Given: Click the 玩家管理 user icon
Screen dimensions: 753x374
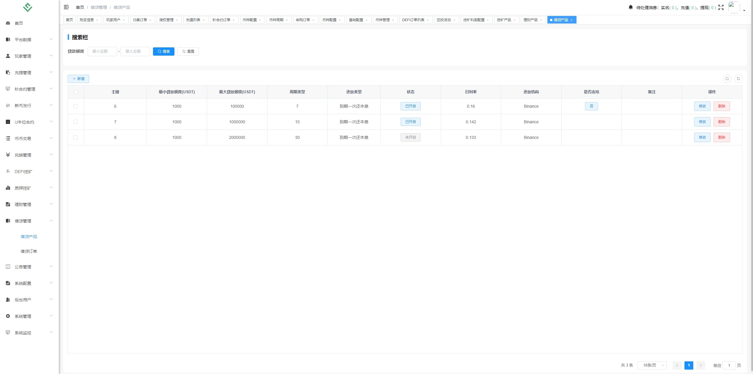Looking at the screenshot, I should (x=8, y=56).
